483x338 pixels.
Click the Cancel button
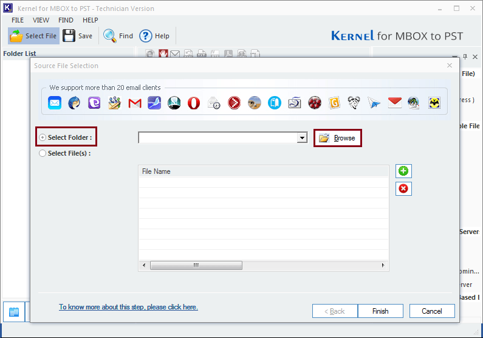coord(432,311)
